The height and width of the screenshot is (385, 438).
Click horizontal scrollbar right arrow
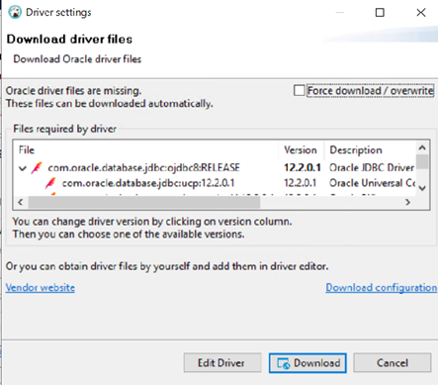coord(408,202)
